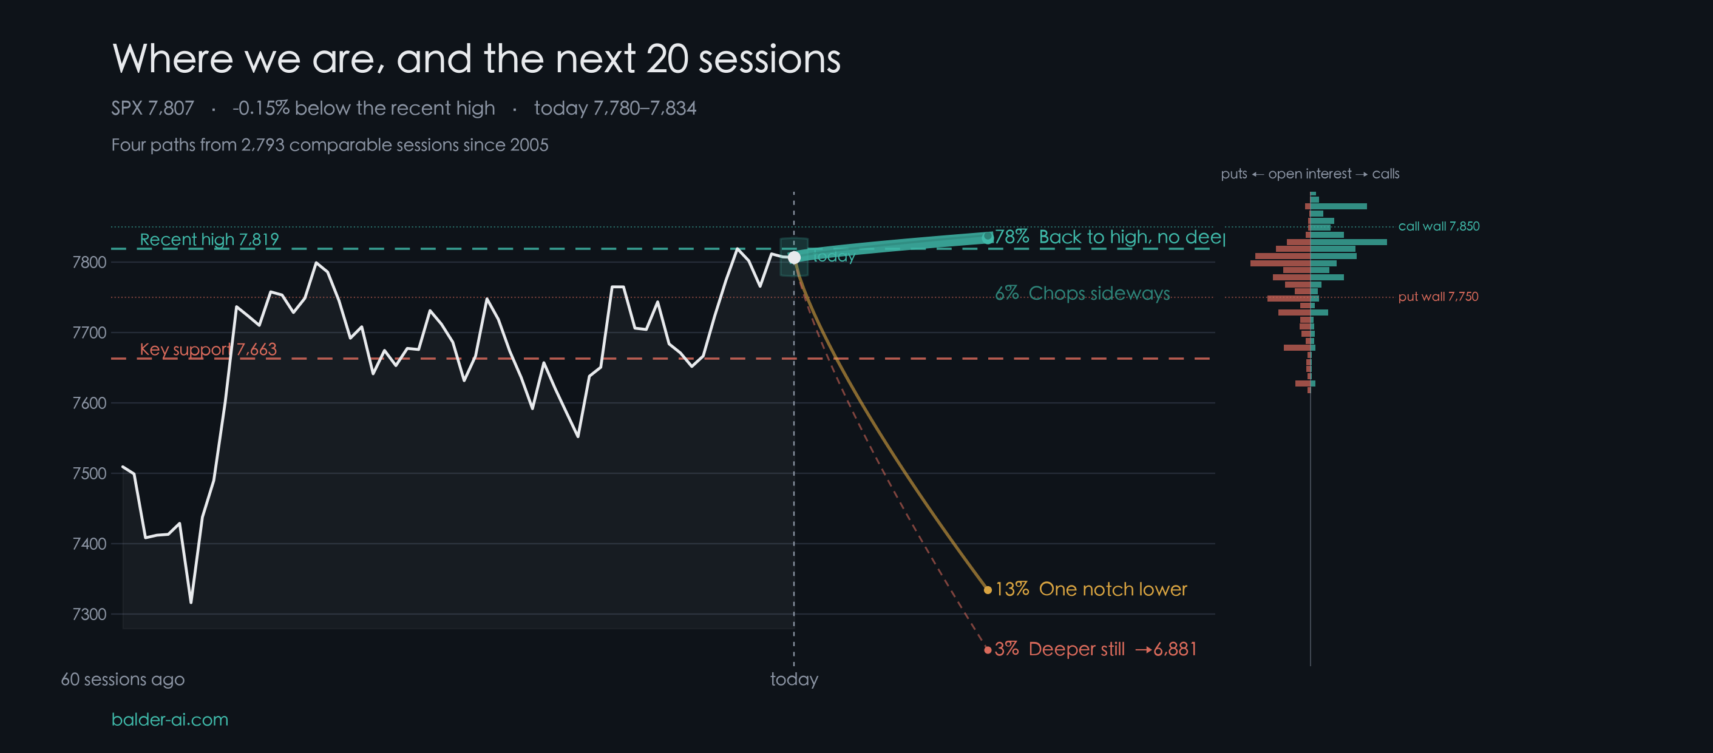Select the '78% Back to high' label
The image size is (1713, 753).
pyautogui.click(x=1110, y=237)
